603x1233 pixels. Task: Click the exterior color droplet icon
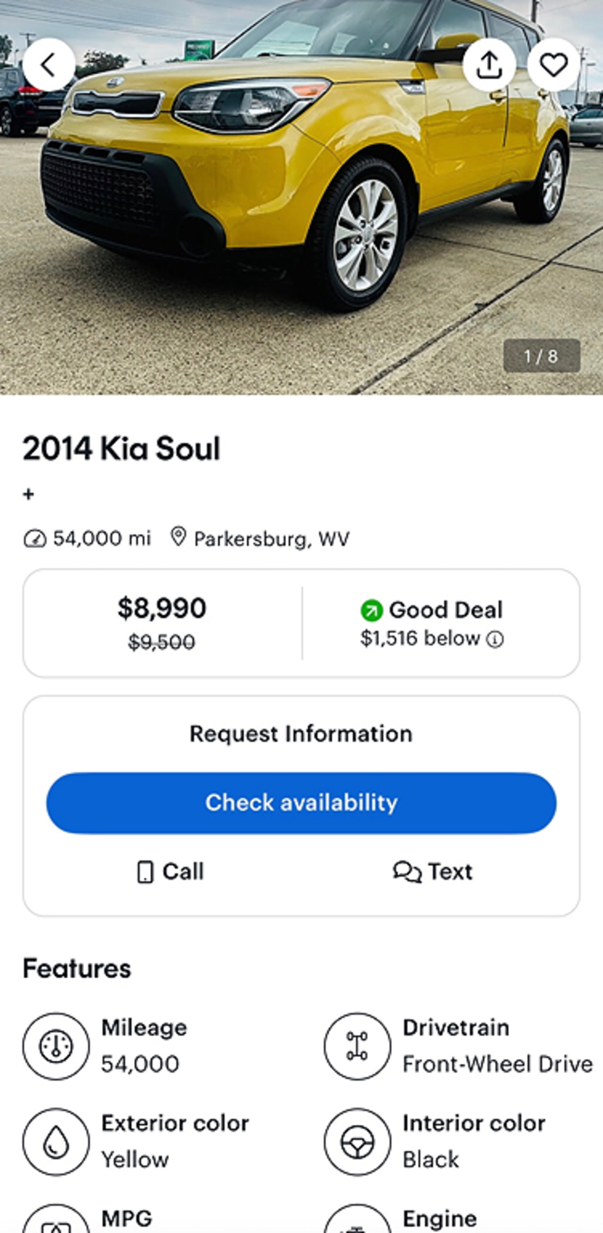tap(56, 1142)
